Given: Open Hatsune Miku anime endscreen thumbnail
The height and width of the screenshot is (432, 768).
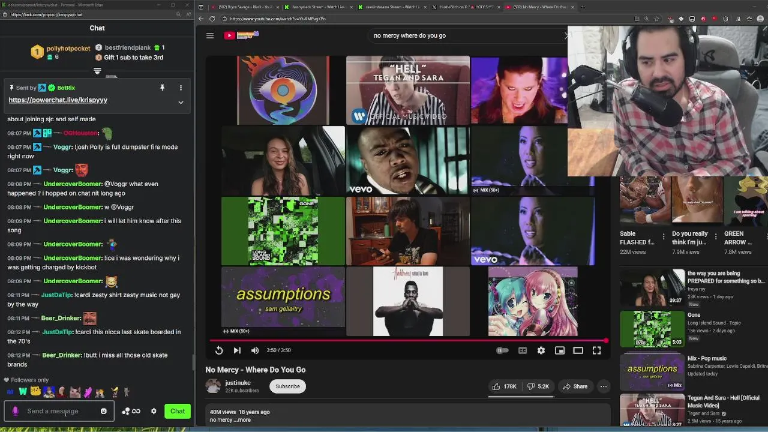Looking at the screenshot, I should point(533,301).
